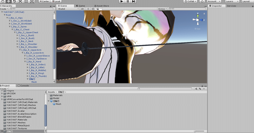Image resolution: width=254 pixels, height=133 pixels.
Task: Toggle the Center pivot mode button
Action: point(44,1)
